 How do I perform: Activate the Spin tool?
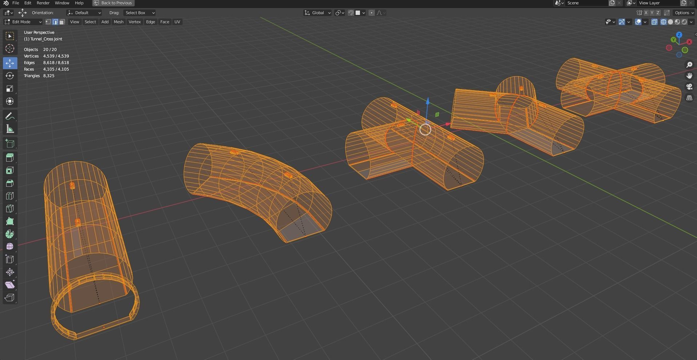coord(10,234)
